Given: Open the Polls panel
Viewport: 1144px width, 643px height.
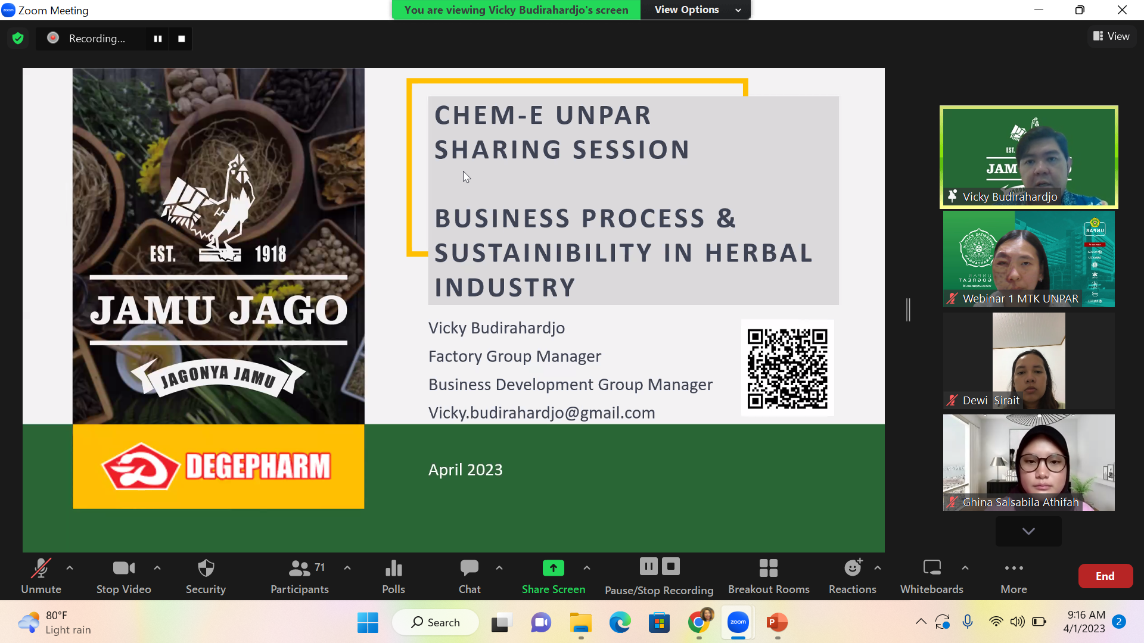Looking at the screenshot, I should pyautogui.click(x=393, y=576).
